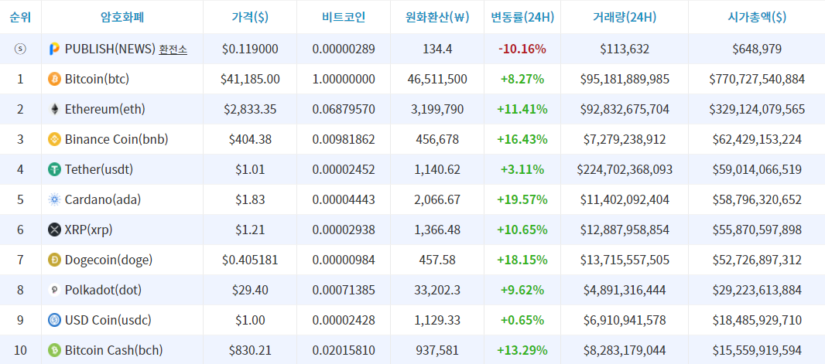
Task: Click the Polkadot logo icon
Action: click(54, 290)
